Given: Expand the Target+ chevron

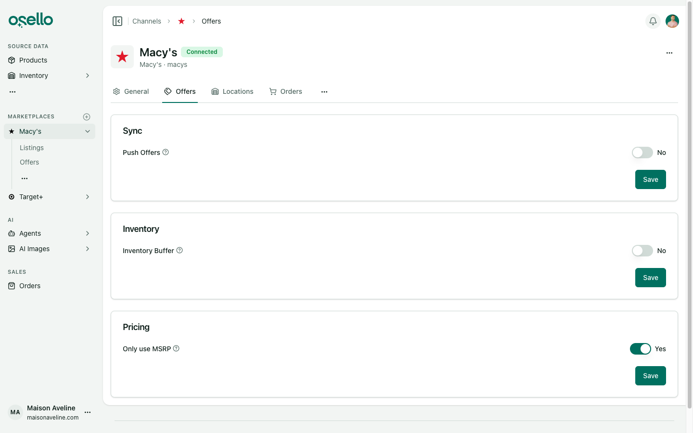Looking at the screenshot, I should pos(88,197).
